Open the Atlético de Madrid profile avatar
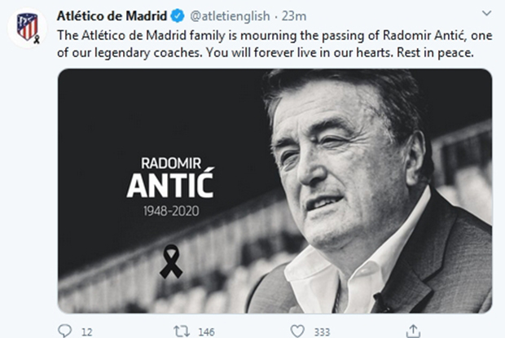This screenshot has height=338, width=505. (x=27, y=28)
